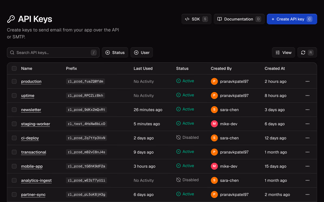Check the ci-deploy row checkbox
324x202 pixels.
[x=14, y=138]
